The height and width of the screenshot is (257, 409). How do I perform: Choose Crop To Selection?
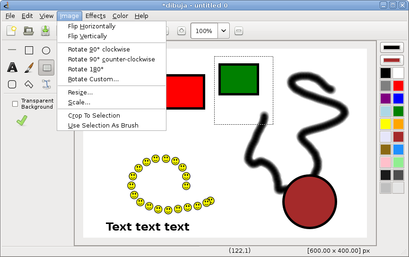point(112,115)
